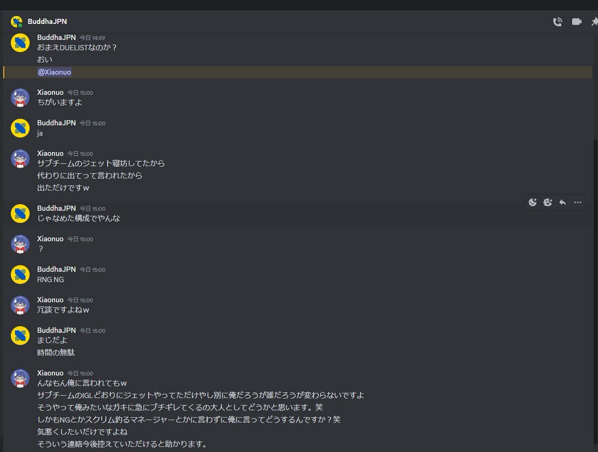Add a reaction to the hovered message
This screenshot has height=452, width=598.
533,202
